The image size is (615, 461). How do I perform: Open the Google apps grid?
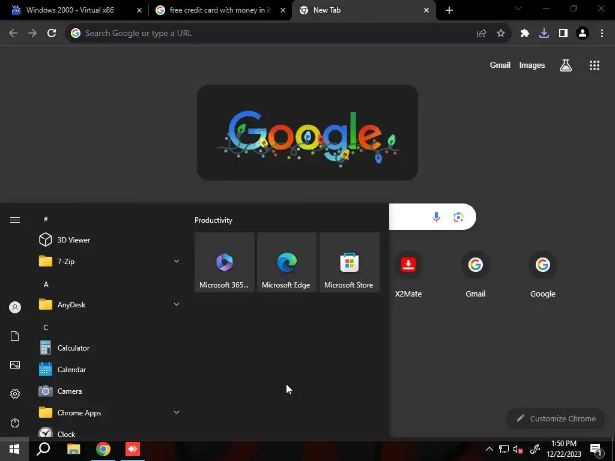(x=595, y=65)
